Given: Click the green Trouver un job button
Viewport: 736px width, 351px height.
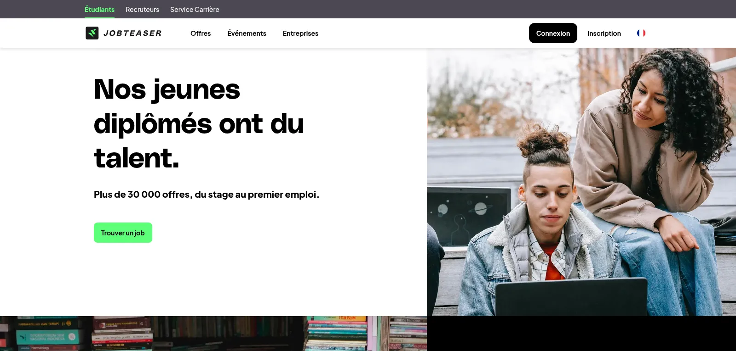Looking at the screenshot, I should pyautogui.click(x=123, y=233).
